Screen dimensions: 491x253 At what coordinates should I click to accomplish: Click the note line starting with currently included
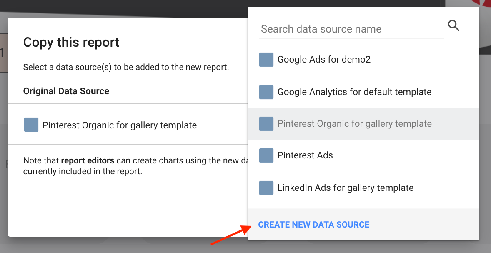pos(83,171)
